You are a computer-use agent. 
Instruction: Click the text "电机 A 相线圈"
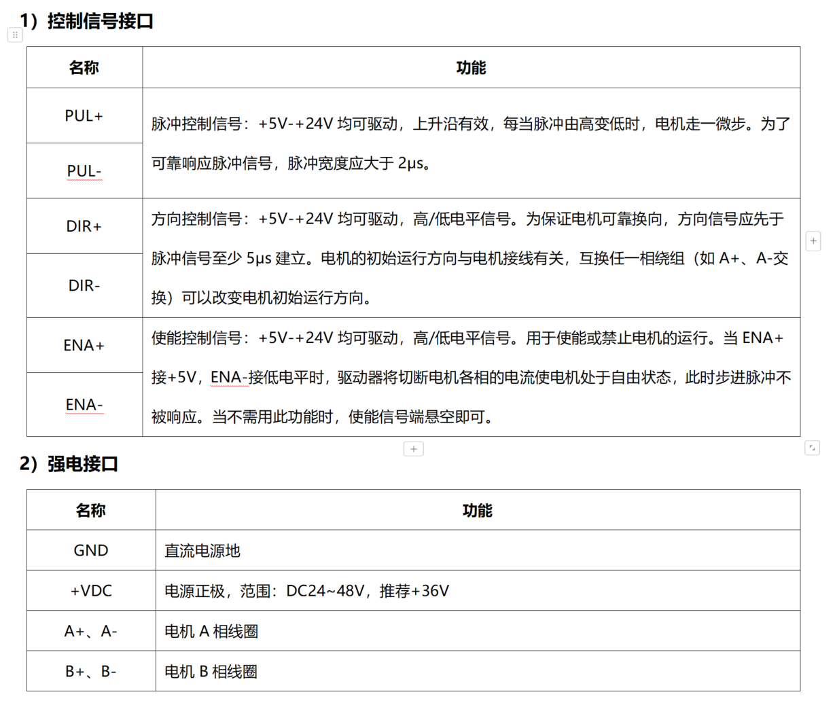[x=211, y=631]
